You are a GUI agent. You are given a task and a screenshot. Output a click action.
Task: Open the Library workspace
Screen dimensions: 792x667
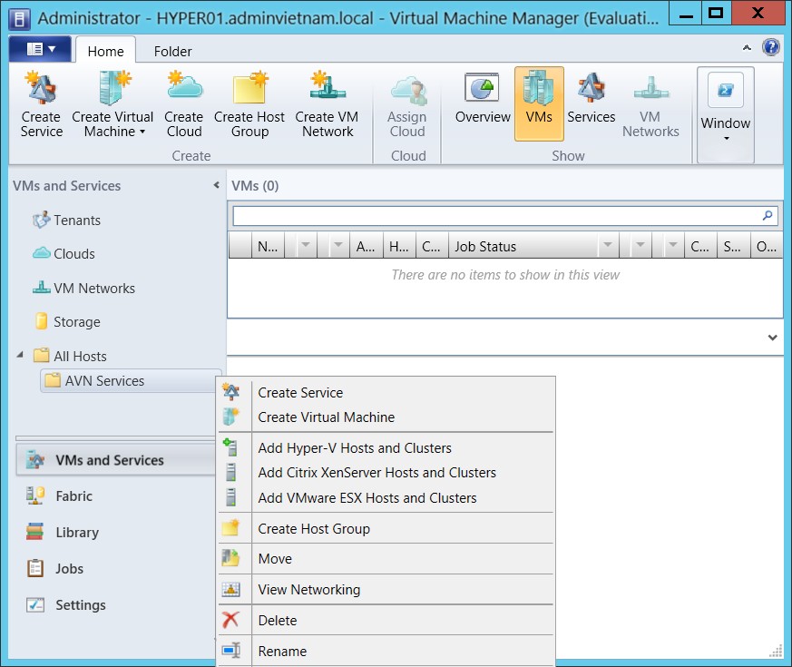click(116, 533)
